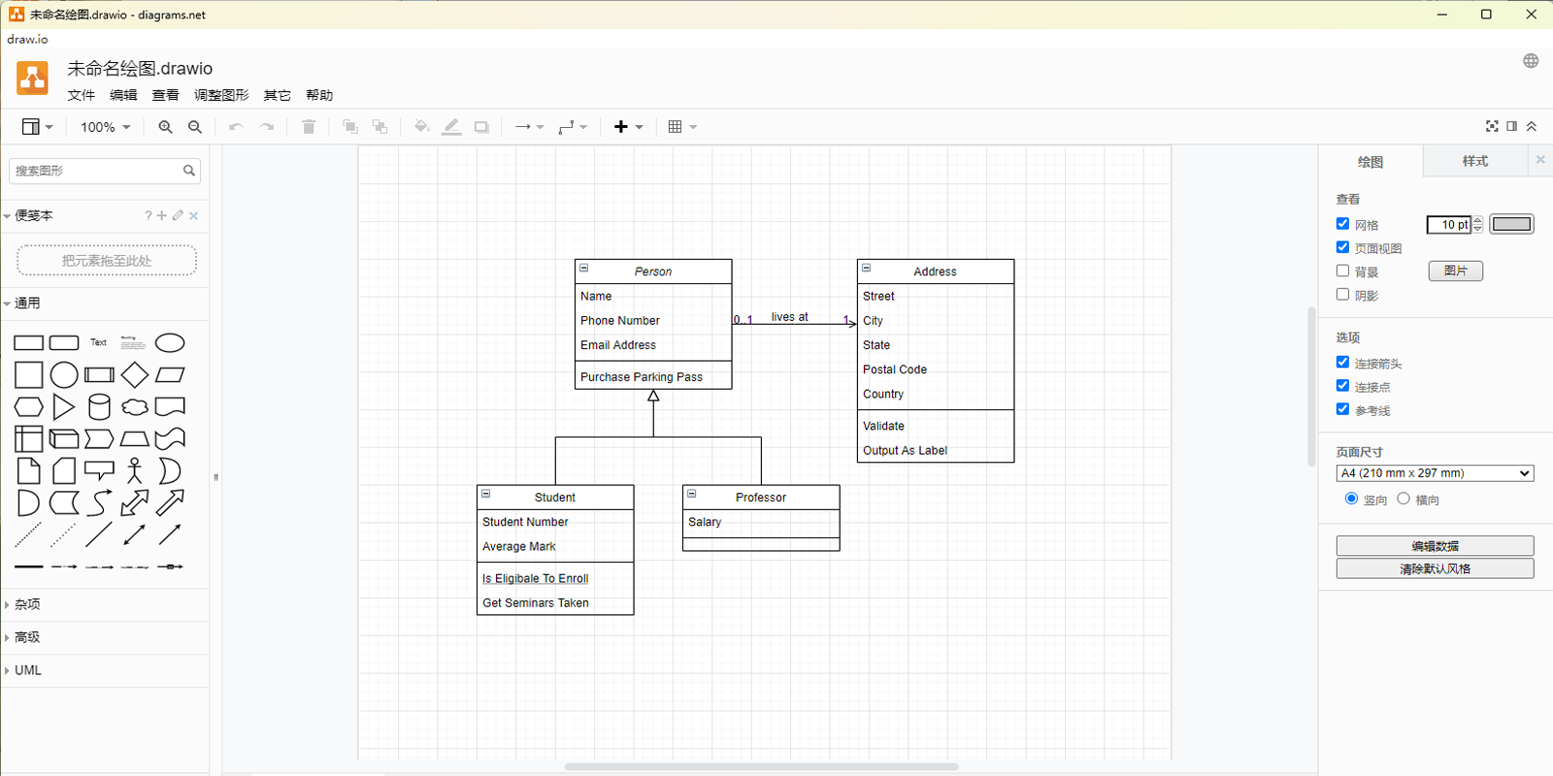Enable the 阴影 shadow checkbox
Screen dimensions: 1553x776
1342,295
